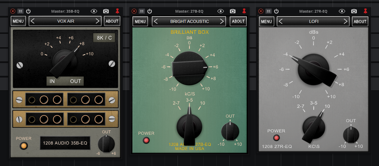
Task: Bypass 27R-EQ with its power icon
Action: coord(276,11)
